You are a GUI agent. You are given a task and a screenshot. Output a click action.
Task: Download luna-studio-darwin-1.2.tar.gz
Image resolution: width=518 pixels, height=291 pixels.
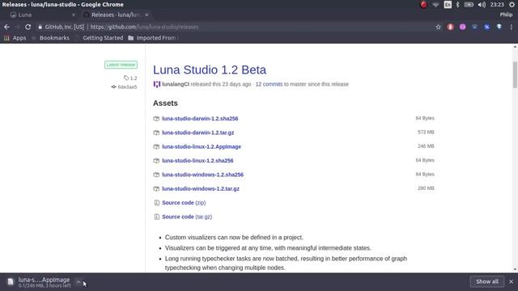[x=197, y=133]
